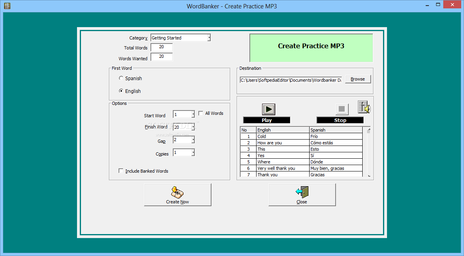Click the Create Practice MP3 green banner
464x256 pixels.
coord(311,48)
